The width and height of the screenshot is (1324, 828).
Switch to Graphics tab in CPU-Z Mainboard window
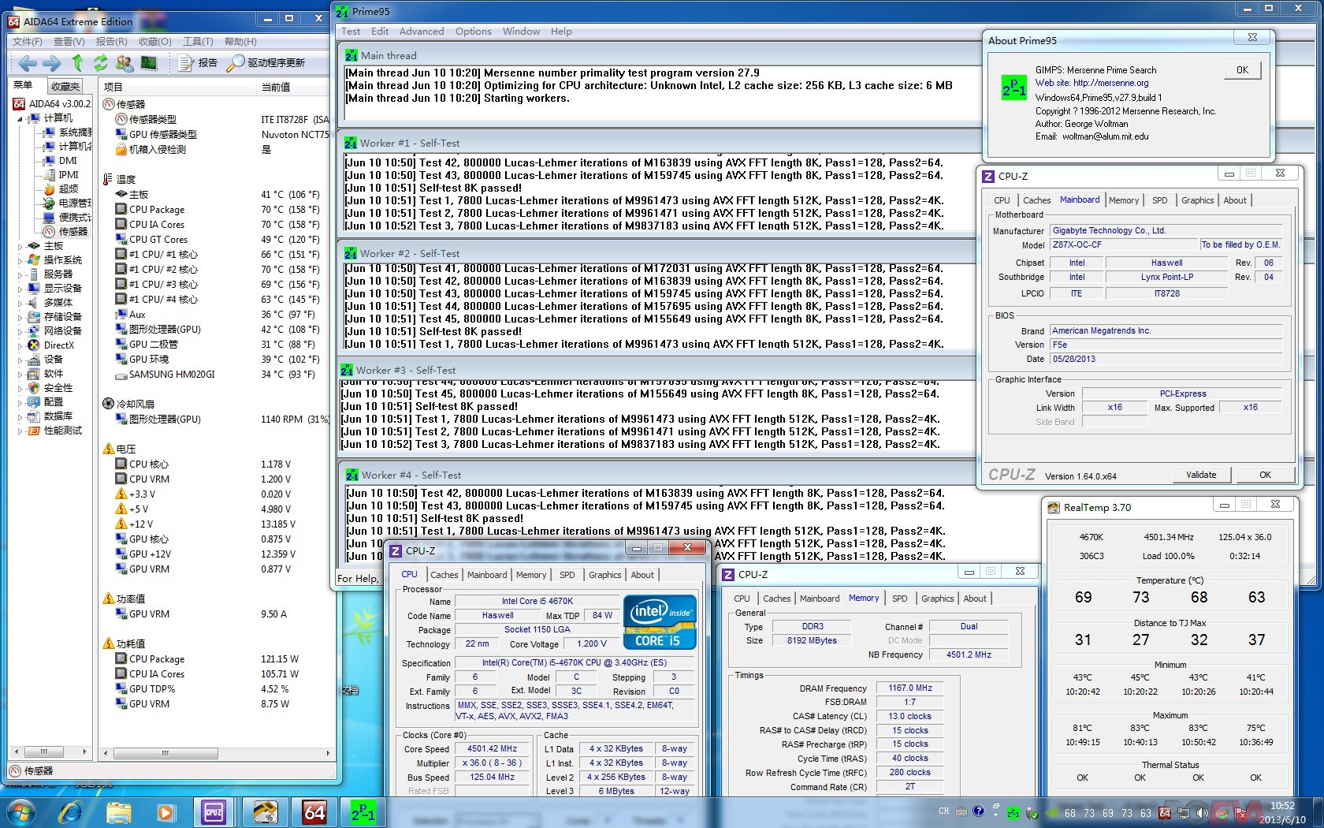[x=1197, y=200]
